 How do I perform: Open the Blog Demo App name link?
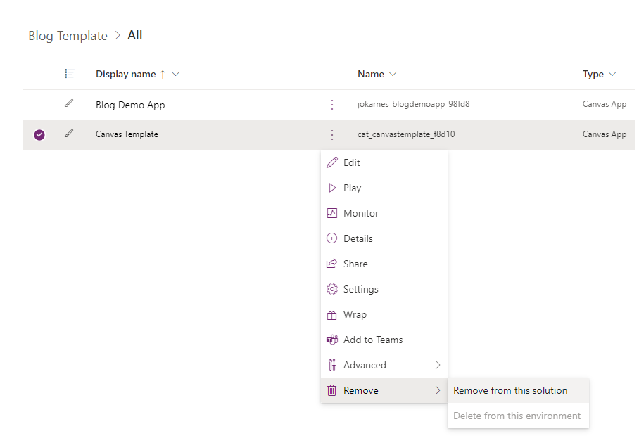130,105
